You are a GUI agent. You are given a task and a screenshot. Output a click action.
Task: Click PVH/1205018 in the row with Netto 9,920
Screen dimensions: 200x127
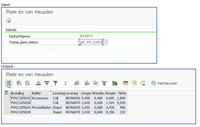tap(21, 103)
